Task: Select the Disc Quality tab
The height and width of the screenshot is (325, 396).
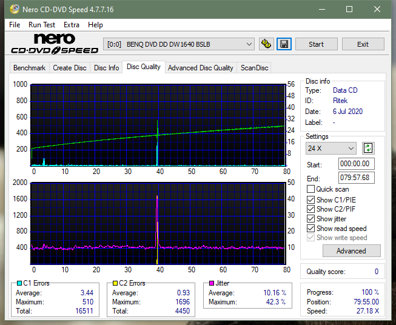Action: pyautogui.click(x=144, y=67)
